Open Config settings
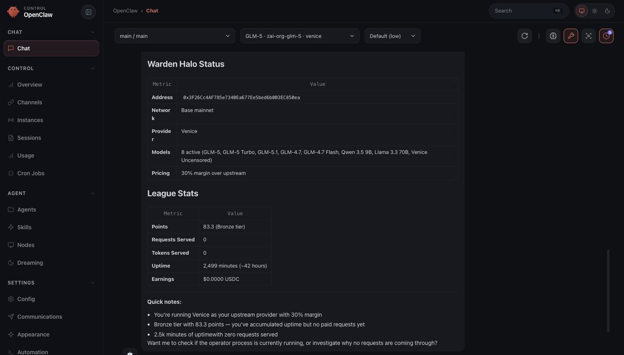The width and height of the screenshot is (624, 355). [x=51, y=299]
